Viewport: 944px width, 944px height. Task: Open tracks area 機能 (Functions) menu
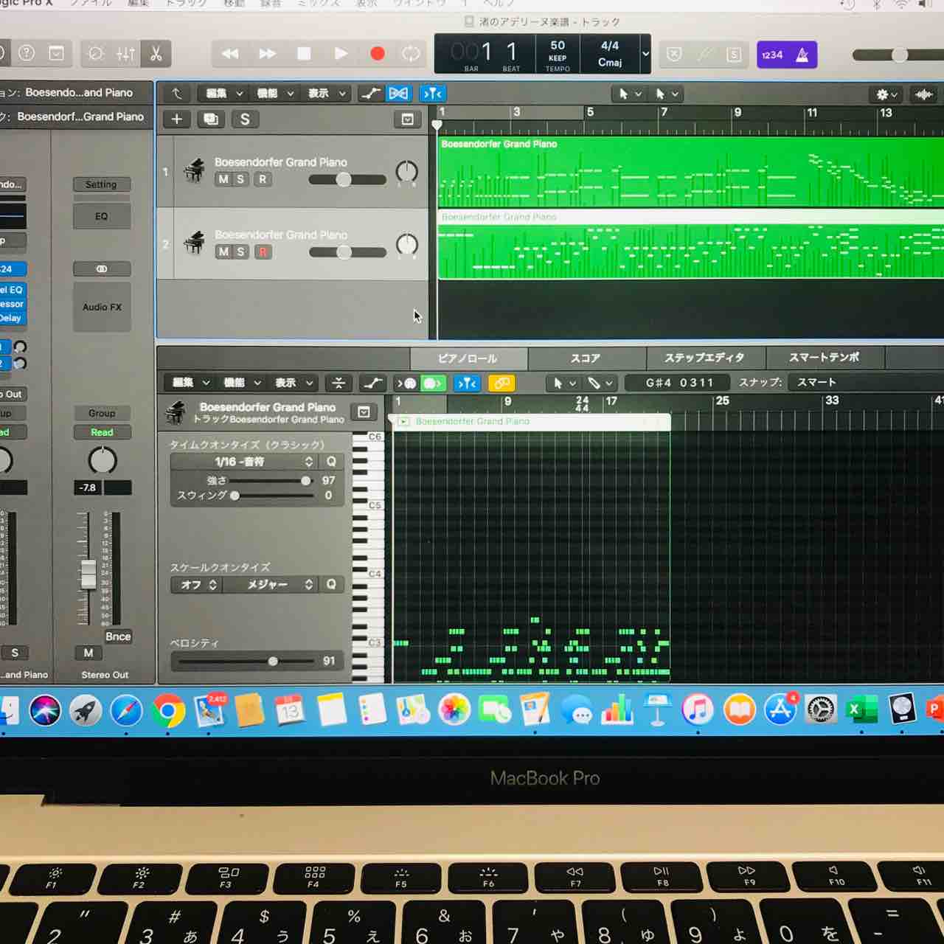pyautogui.click(x=274, y=94)
